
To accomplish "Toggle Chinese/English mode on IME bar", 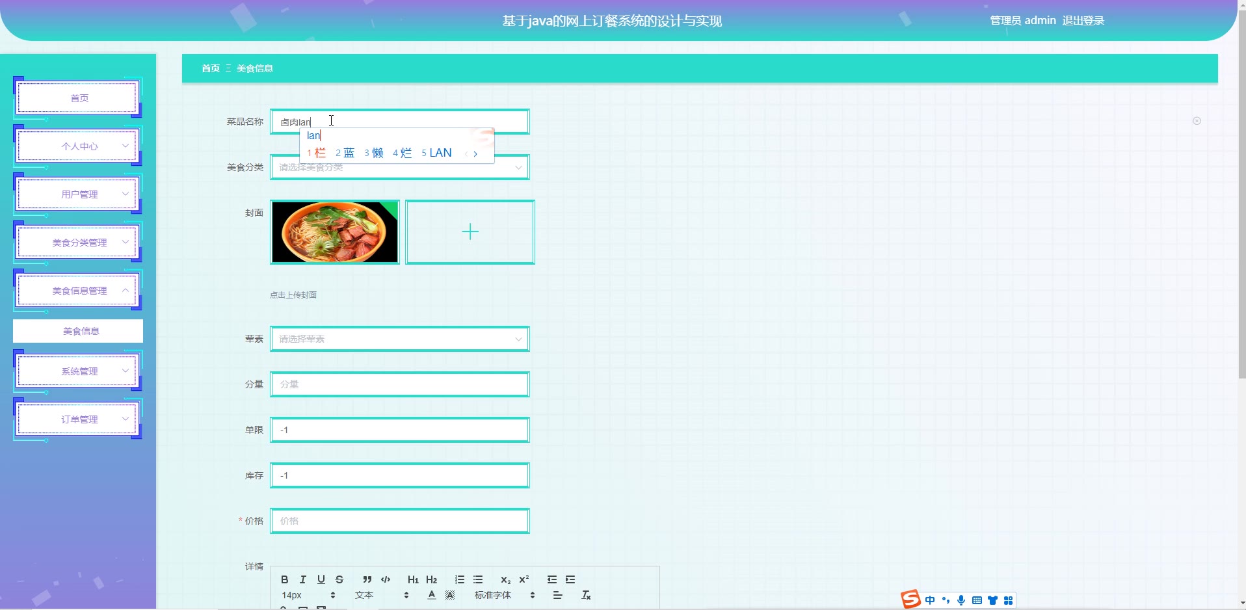I will (930, 600).
